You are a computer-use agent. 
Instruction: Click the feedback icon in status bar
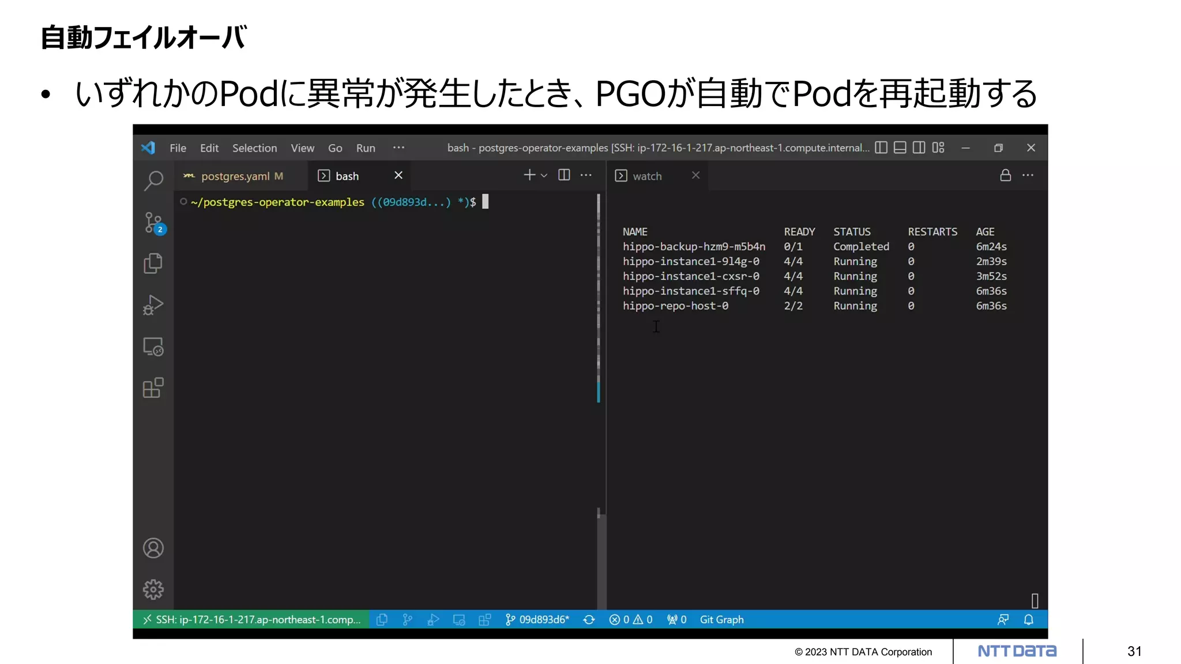click(x=1003, y=620)
